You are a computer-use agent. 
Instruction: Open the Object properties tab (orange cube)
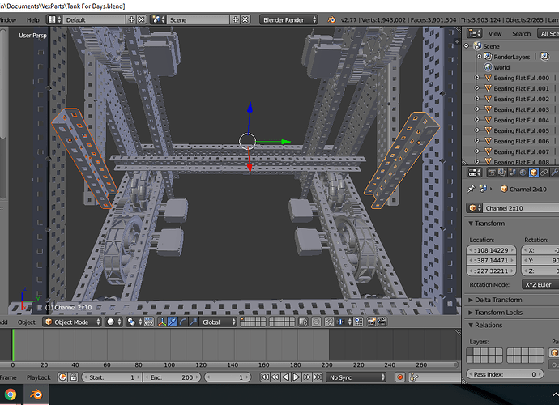(533, 173)
